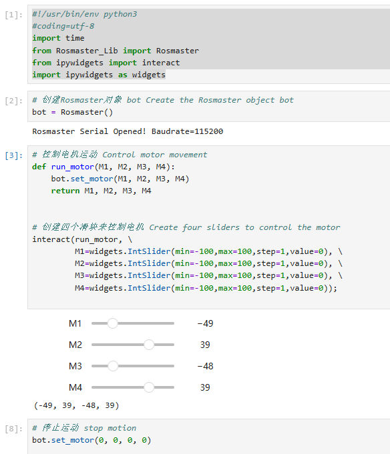The width and height of the screenshot is (390, 454).
Task: Click the M3 slider label
Action: 75,366
